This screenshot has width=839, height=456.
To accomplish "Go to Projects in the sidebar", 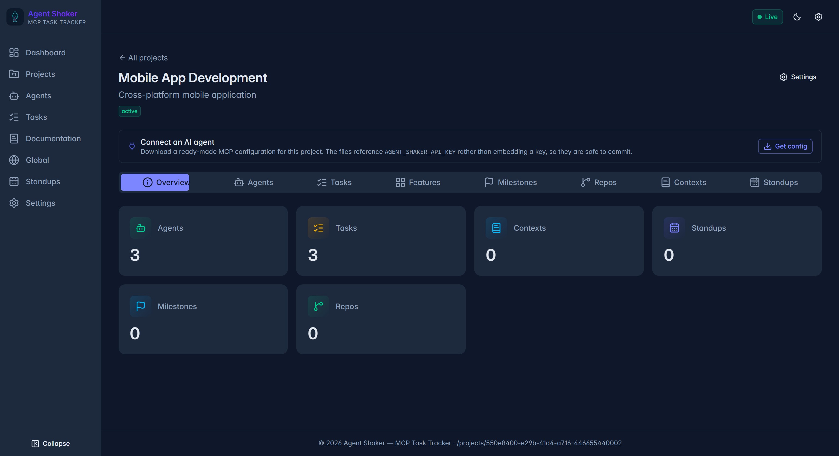I will [51, 74].
